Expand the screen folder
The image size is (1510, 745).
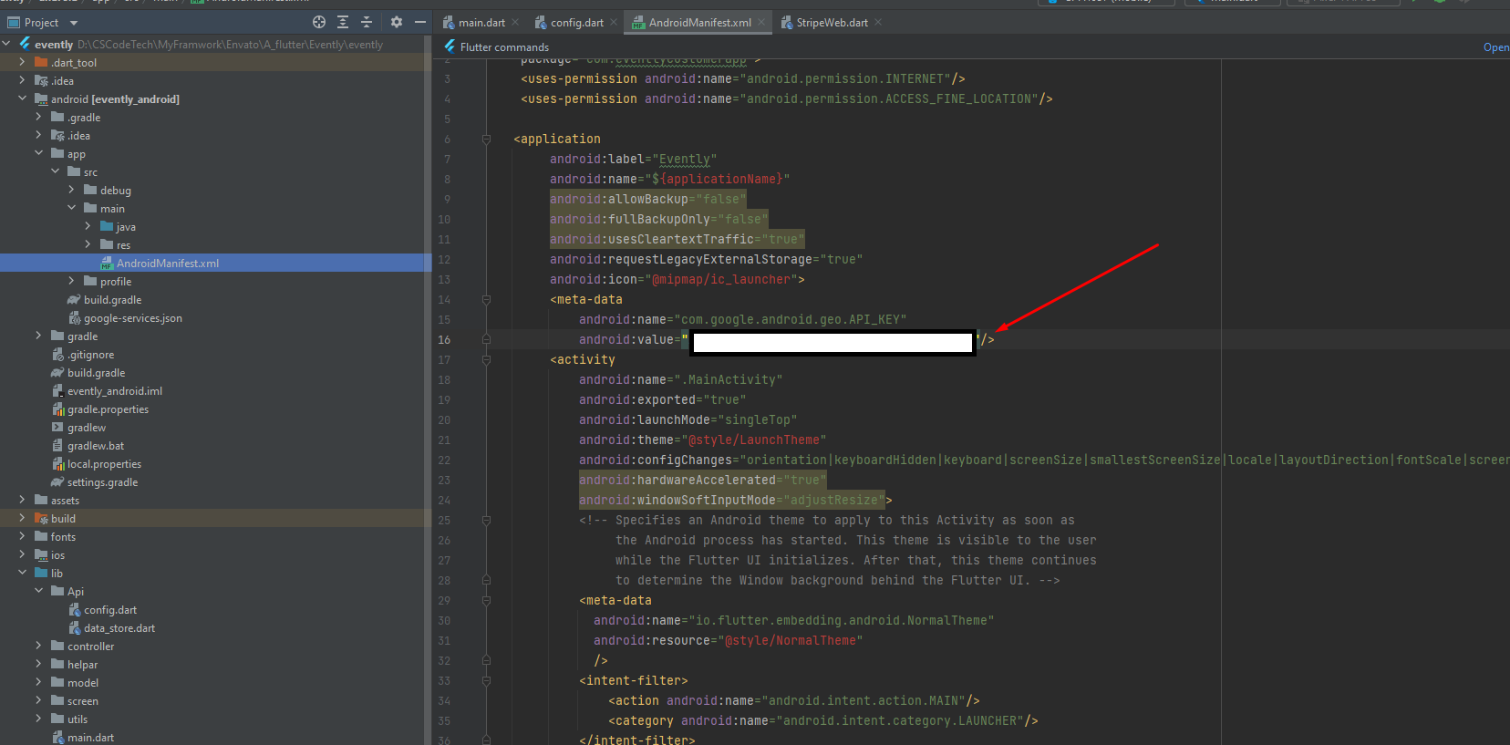point(38,700)
